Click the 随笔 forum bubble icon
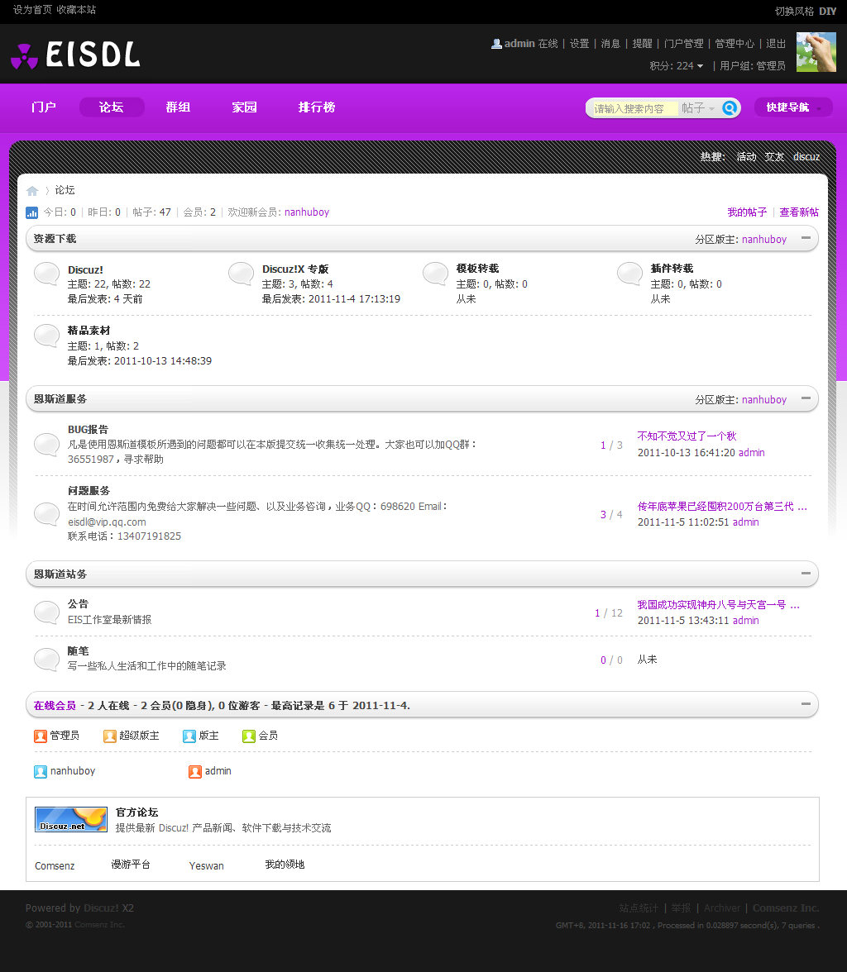The width and height of the screenshot is (847, 972). coord(46,659)
